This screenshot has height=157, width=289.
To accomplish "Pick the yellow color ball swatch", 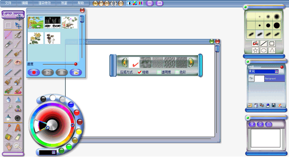I will (79, 131).
